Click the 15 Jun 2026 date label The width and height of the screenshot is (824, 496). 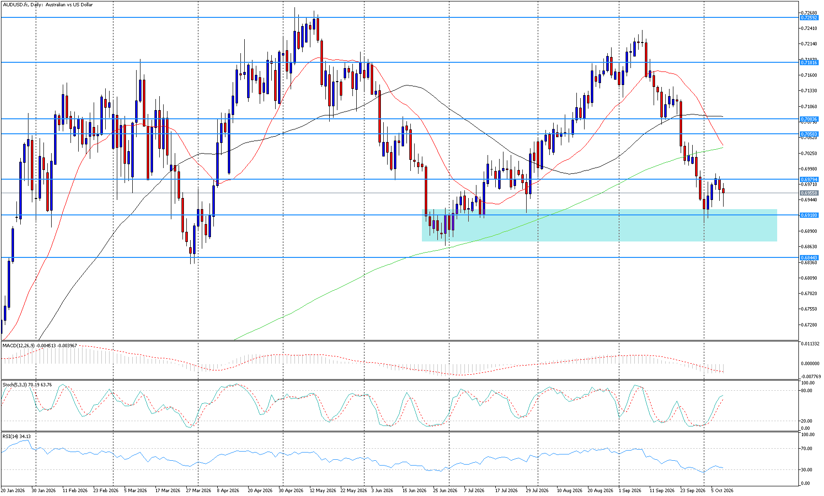[415, 491]
